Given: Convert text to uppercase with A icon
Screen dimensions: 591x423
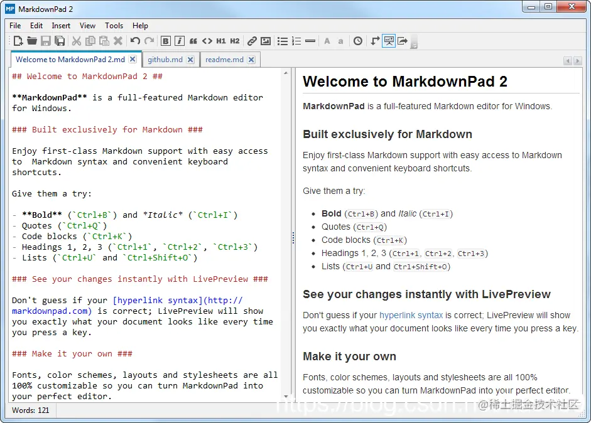Looking at the screenshot, I should [x=327, y=41].
